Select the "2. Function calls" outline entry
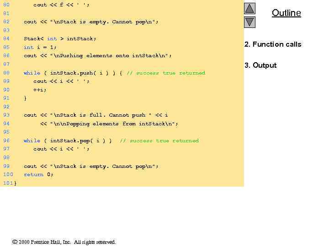This screenshot has width=329, height=247. pyautogui.click(x=273, y=44)
